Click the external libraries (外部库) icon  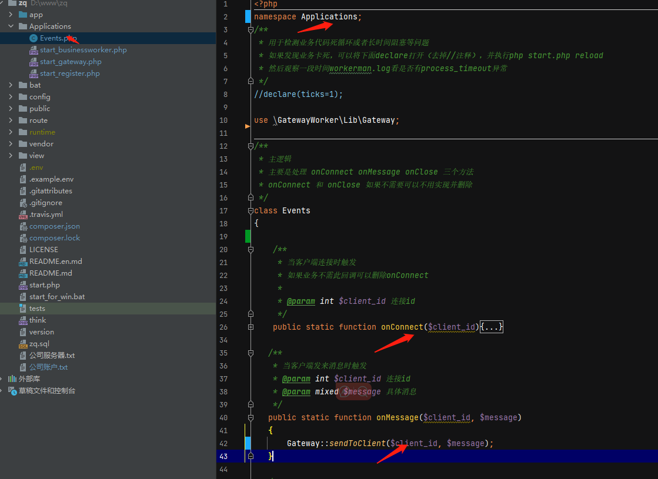[x=12, y=379]
